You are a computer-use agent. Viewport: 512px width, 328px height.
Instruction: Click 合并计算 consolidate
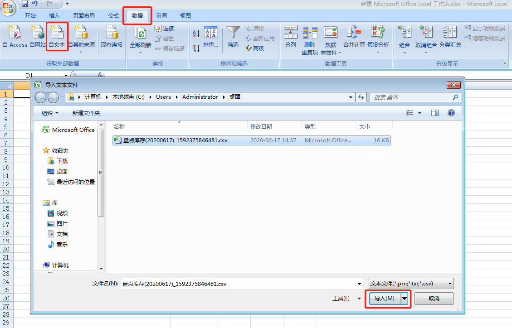(354, 37)
